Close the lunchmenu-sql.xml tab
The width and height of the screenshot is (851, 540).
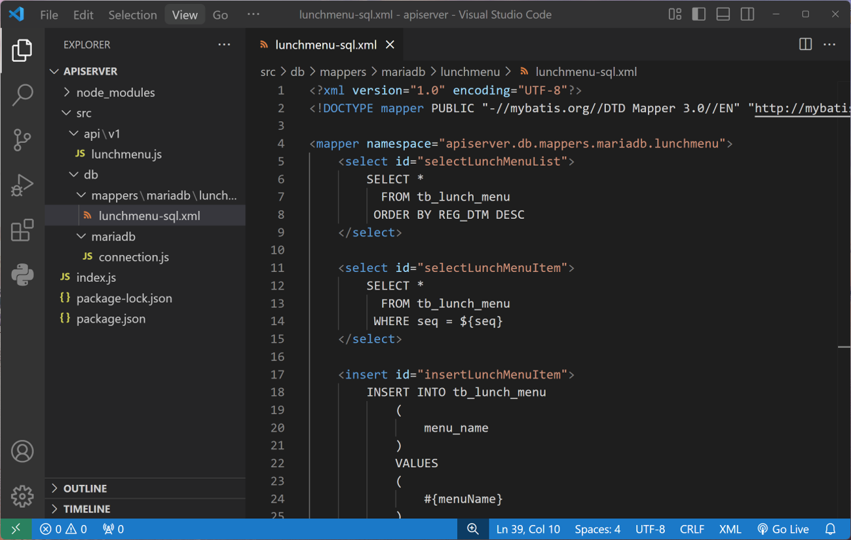pyautogui.click(x=390, y=45)
